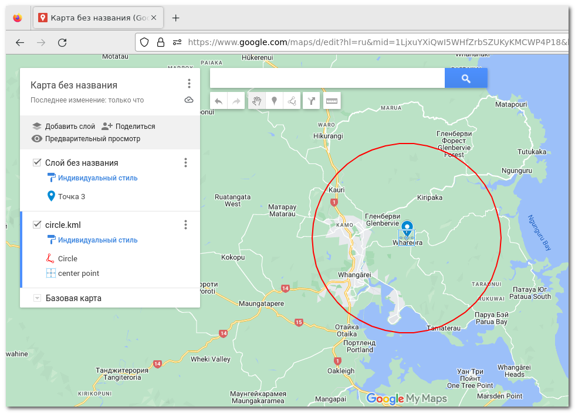This screenshot has height=413, width=575.
Task: Click paint roller icon under Слой без названия
Action: 51,178
